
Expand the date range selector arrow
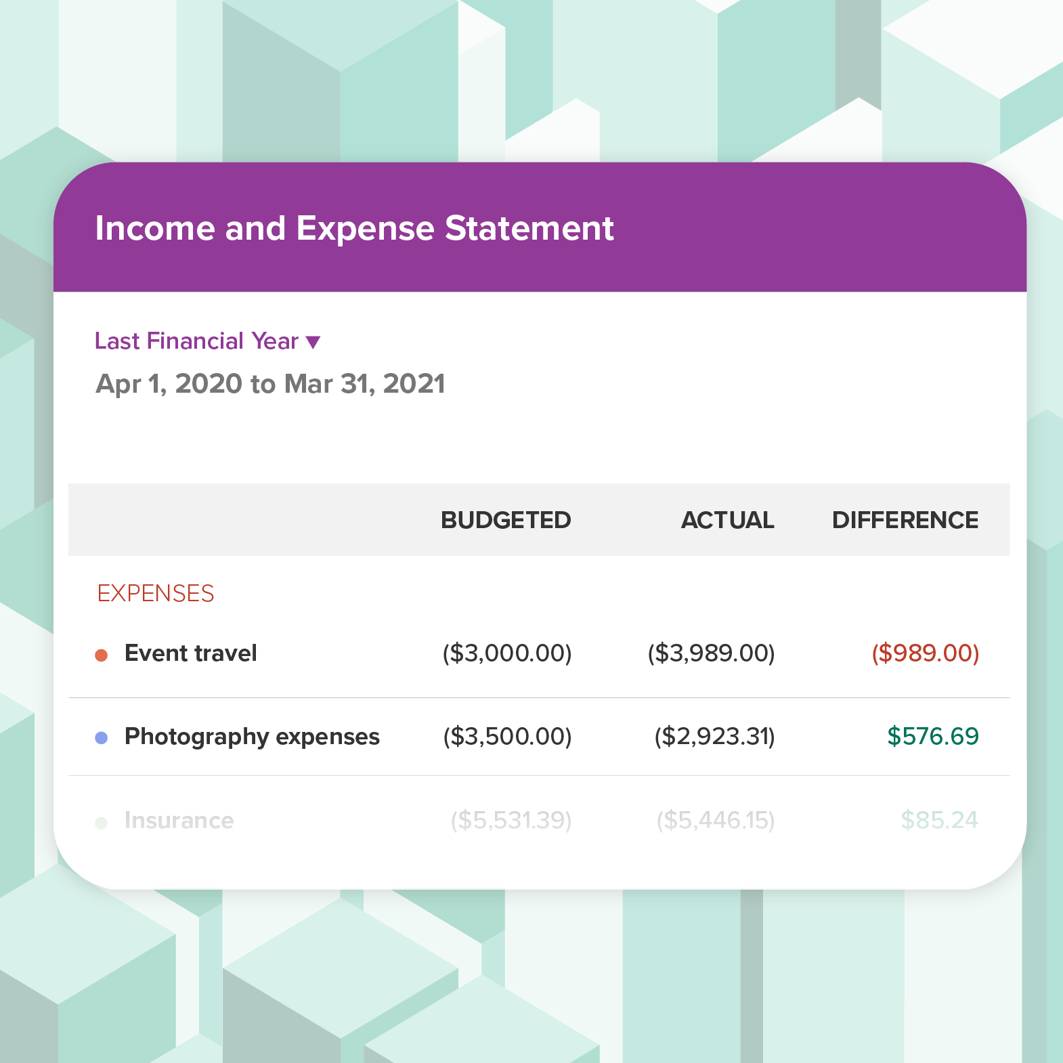tap(313, 343)
